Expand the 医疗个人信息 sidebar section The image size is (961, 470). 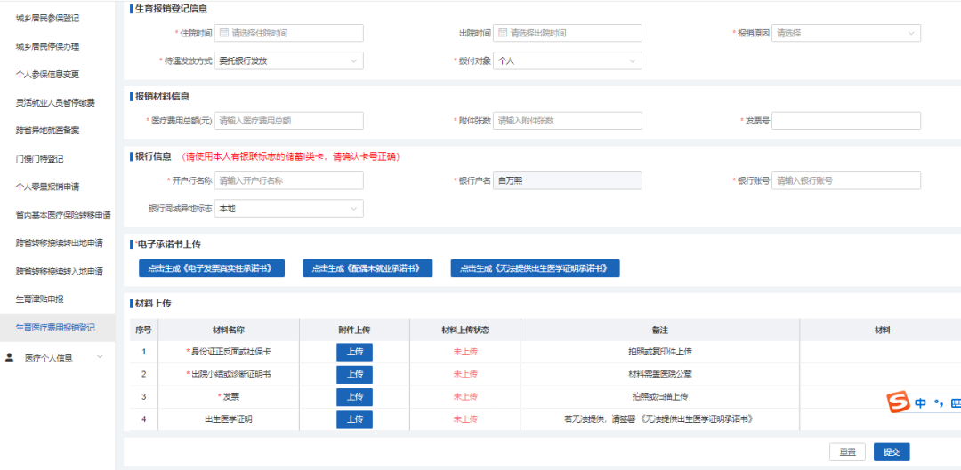click(x=101, y=357)
